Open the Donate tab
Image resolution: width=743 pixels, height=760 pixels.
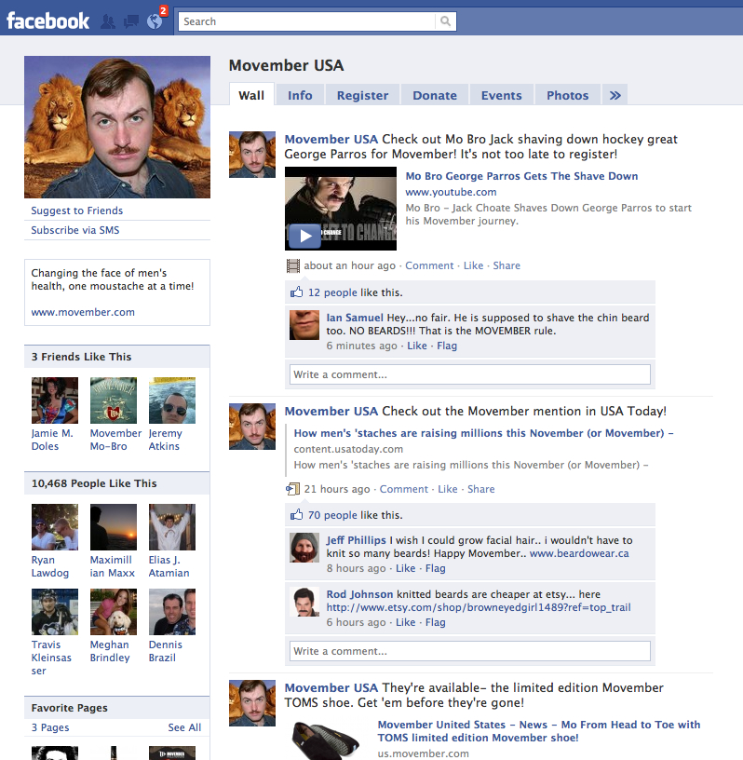(x=435, y=95)
